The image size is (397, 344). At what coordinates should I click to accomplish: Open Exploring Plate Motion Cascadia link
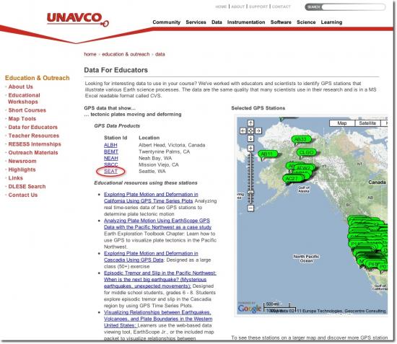[151, 257]
